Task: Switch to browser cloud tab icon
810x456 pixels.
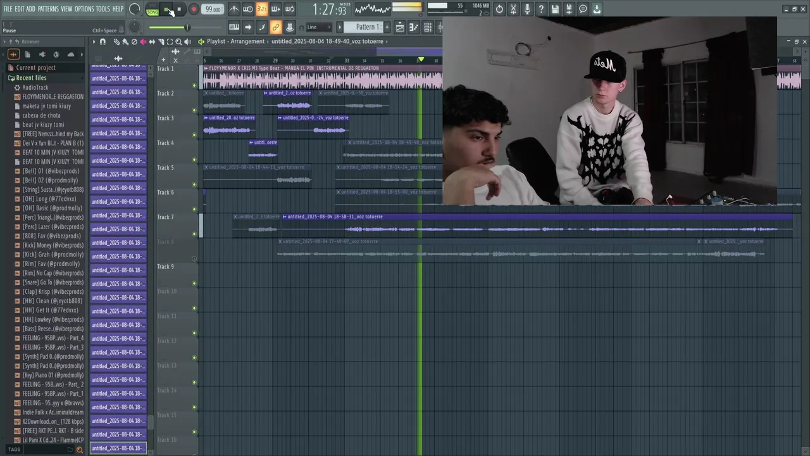Action: (71, 54)
